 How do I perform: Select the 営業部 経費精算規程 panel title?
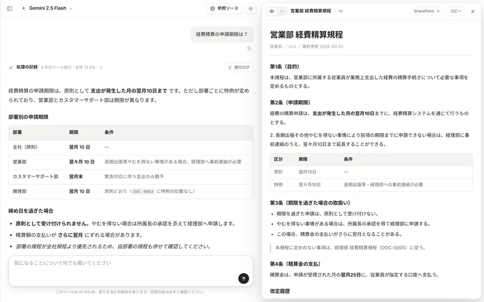[x=310, y=11]
